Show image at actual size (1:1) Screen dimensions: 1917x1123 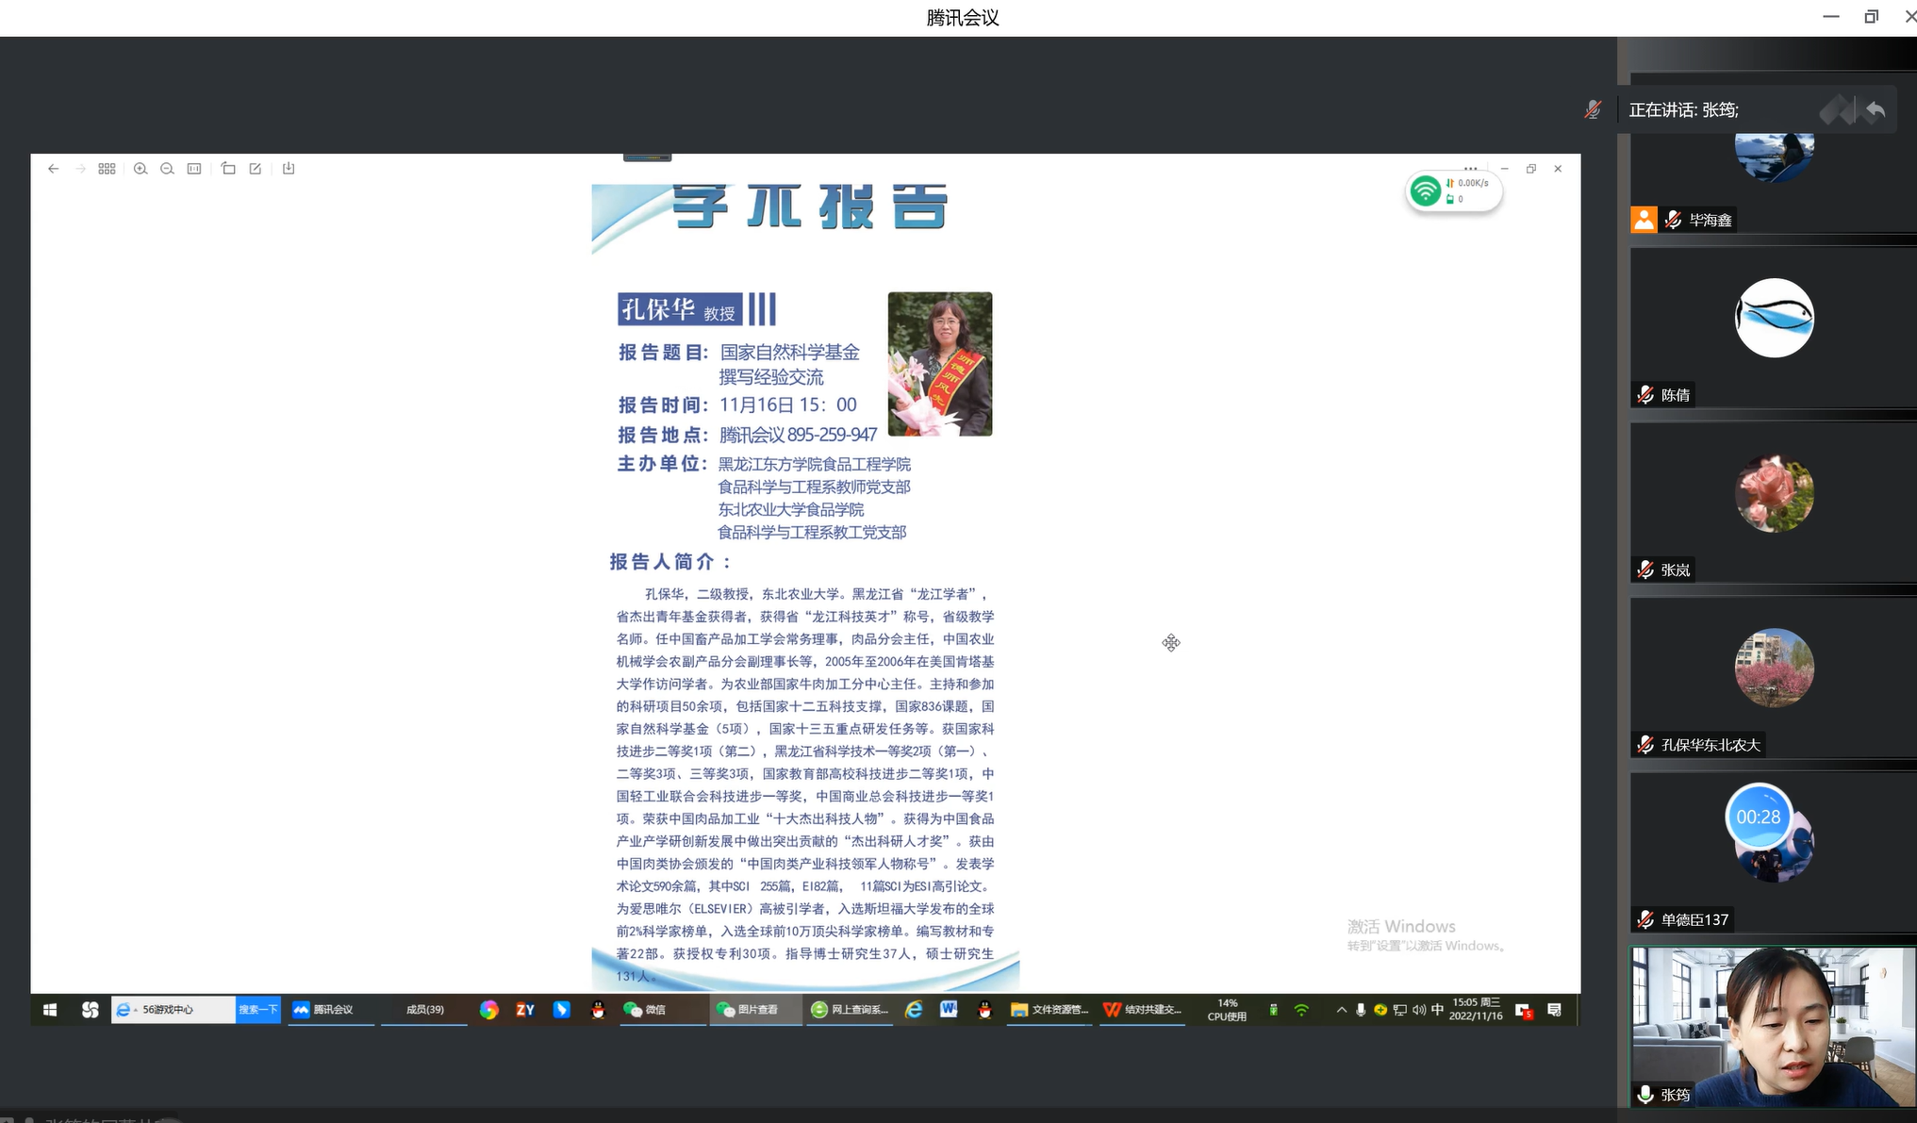coord(193,169)
